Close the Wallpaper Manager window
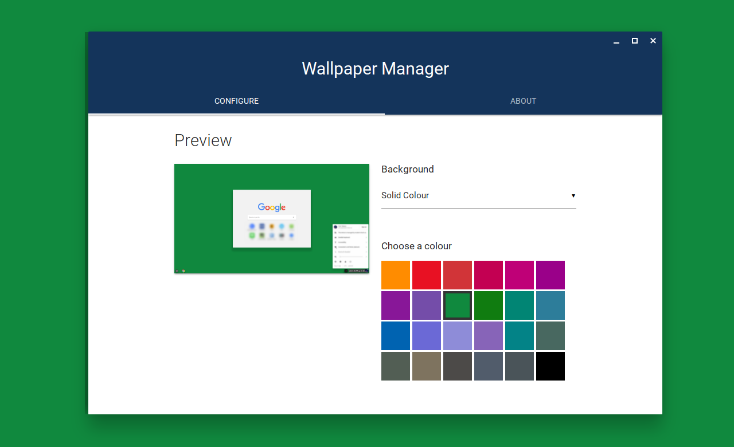 pyautogui.click(x=653, y=41)
